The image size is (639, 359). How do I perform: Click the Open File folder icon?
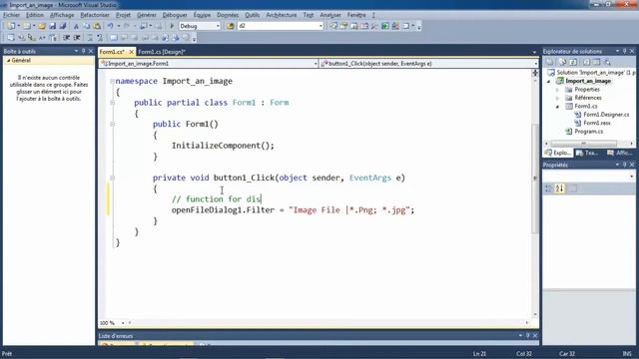(x=42, y=26)
